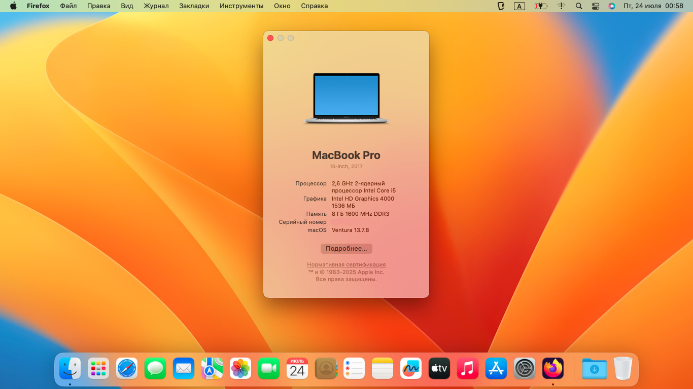Click the 1536 МБ graphics memory text
Image resolution: width=693 pixels, height=389 pixels.
pyautogui.click(x=343, y=206)
